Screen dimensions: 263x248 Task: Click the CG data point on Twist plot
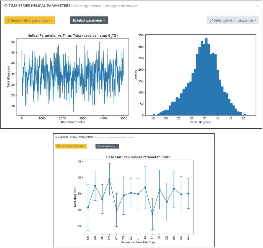(109, 179)
